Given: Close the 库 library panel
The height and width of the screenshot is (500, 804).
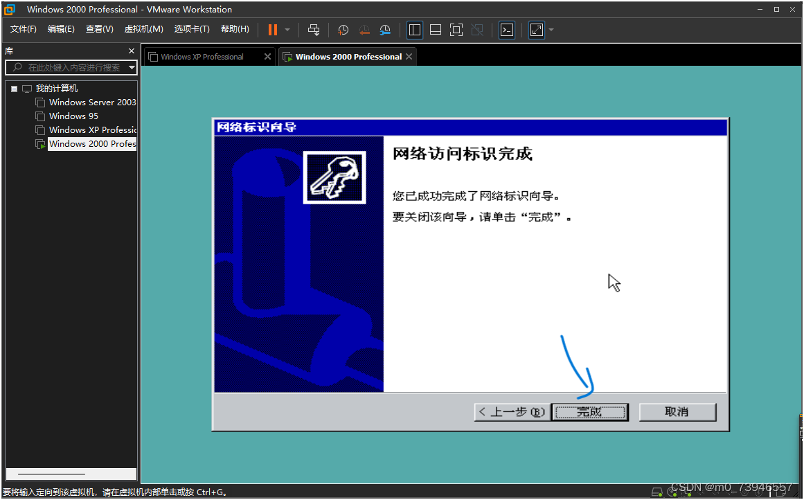Looking at the screenshot, I should (x=132, y=51).
